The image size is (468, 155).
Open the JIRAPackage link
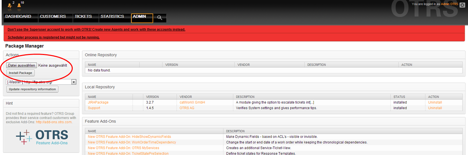pyautogui.click(x=98, y=102)
